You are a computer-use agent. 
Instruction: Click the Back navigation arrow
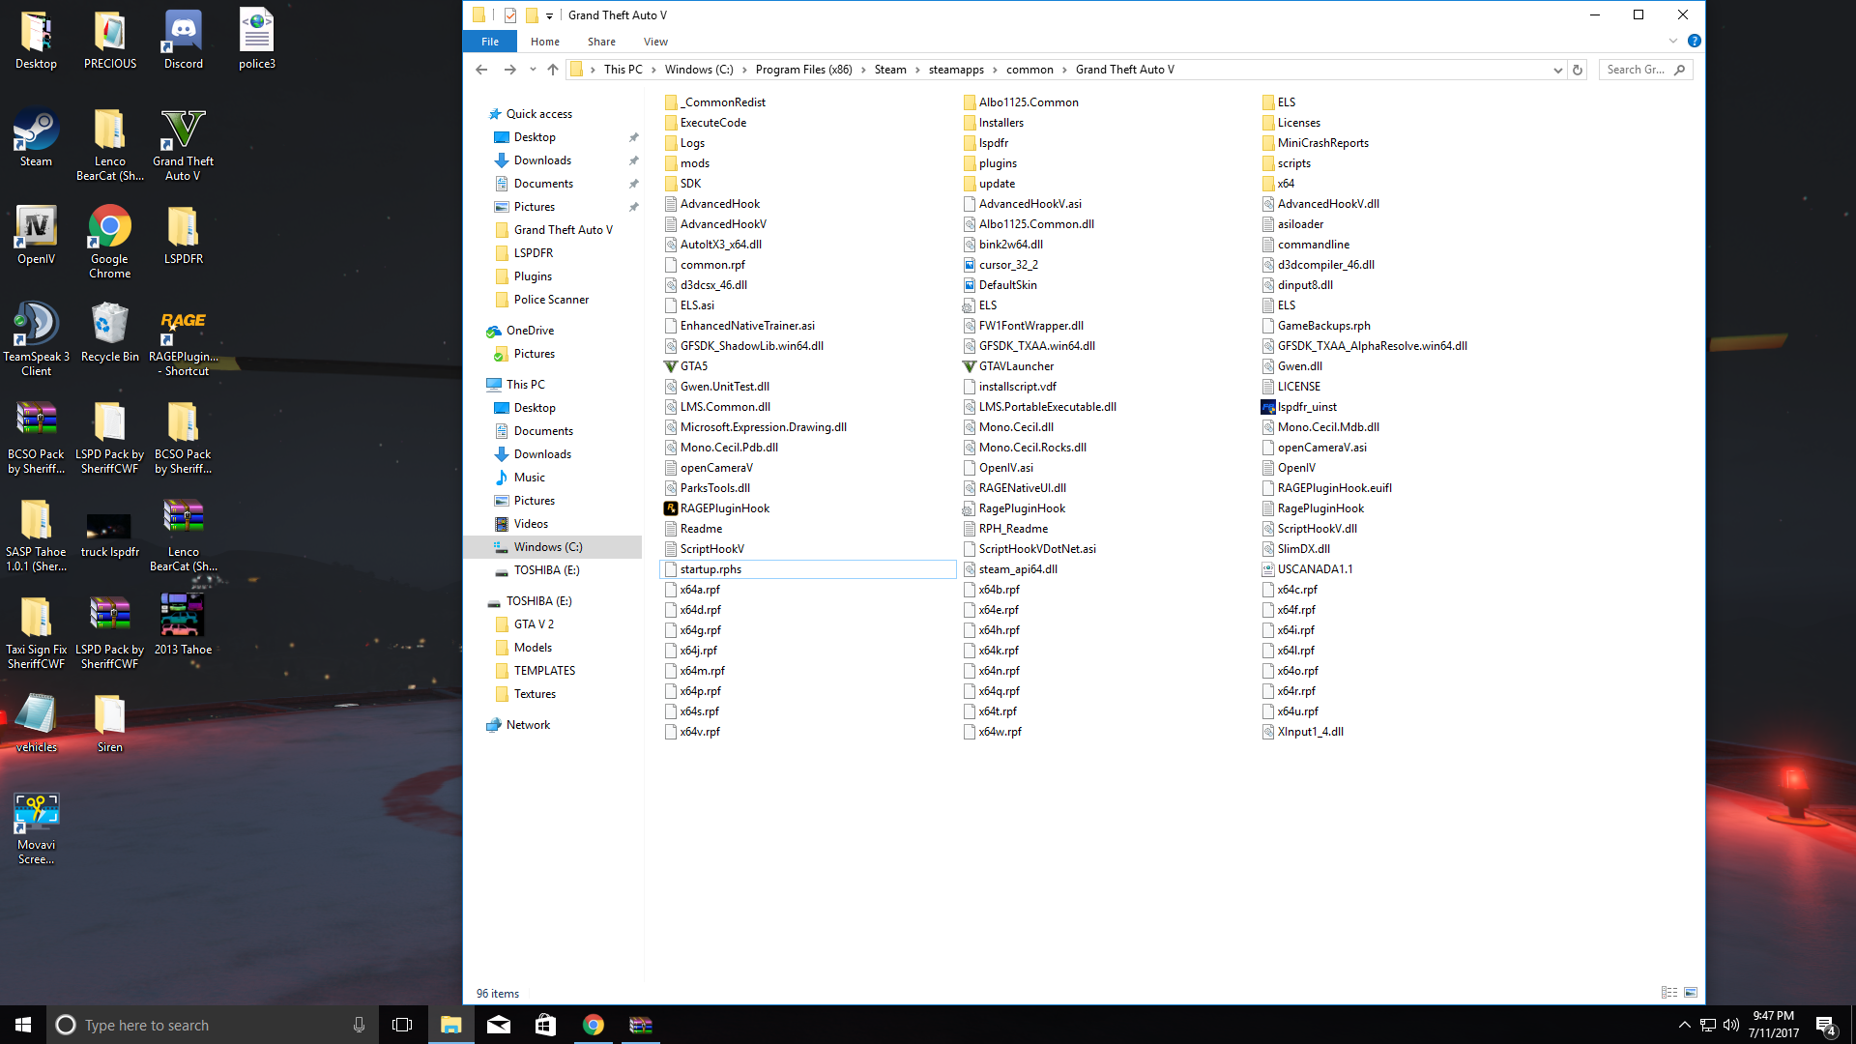[x=481, y=70]
